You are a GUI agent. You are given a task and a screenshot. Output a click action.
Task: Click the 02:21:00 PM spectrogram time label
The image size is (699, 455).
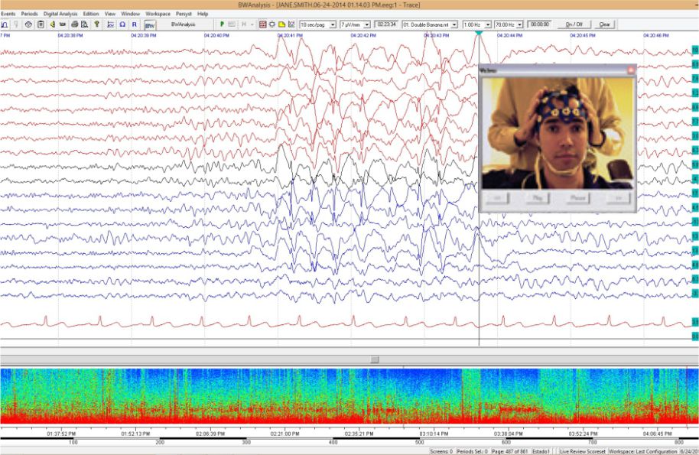(x=284, y=433)
